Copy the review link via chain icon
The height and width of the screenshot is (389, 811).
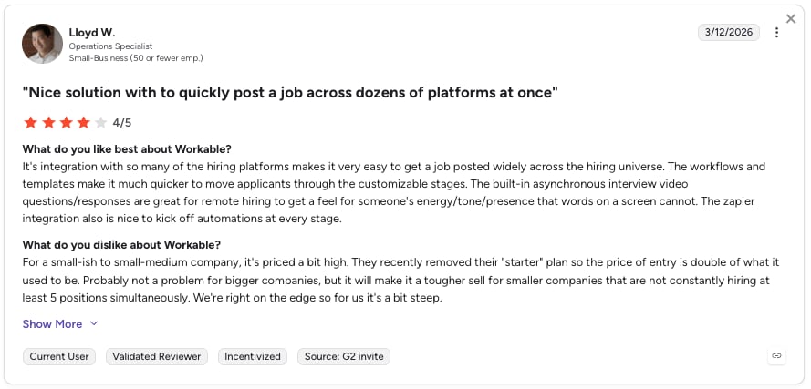(776, 356)
